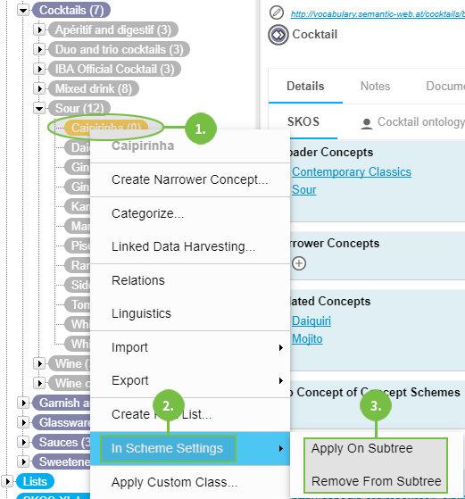Expand the Mixed drink node
This screenshot has width=465, height=499.
coord(39,88)
